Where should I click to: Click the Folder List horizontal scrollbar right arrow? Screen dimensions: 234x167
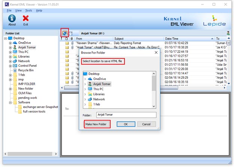click(56, 154)
